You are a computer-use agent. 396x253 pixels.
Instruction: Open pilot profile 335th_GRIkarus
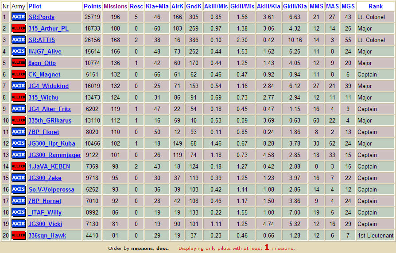click(50, 121)
